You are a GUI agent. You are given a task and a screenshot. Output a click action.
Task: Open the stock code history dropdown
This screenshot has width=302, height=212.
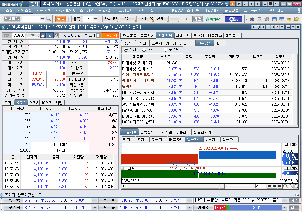tap(28, 35)
